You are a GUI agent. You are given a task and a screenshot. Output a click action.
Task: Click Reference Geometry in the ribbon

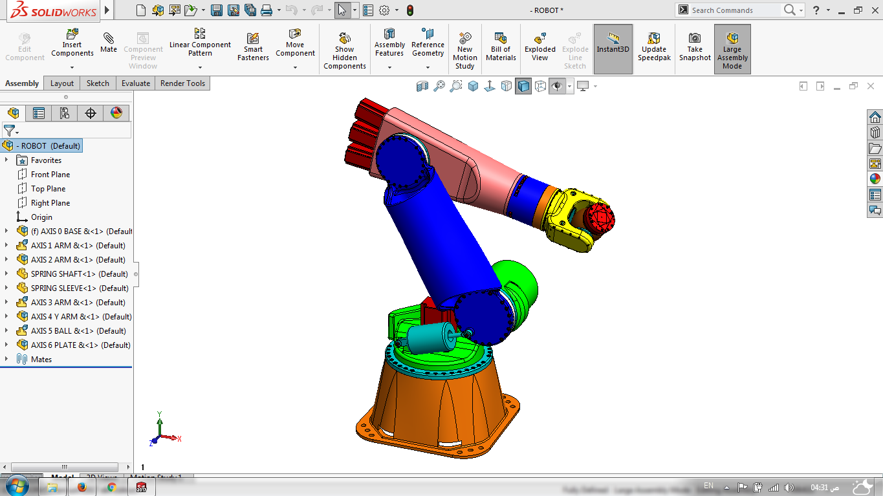[428, 45]
